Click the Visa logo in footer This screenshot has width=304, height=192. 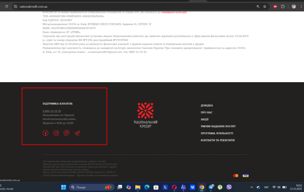[x=245, y=175]
